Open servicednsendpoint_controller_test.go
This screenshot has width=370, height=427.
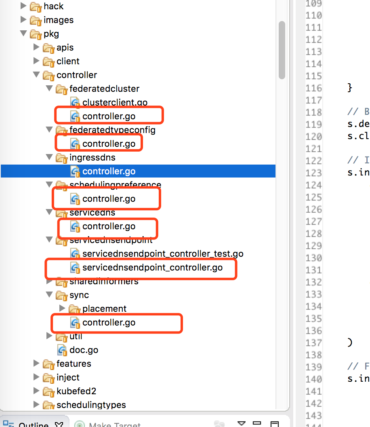(x=163, y=254)
